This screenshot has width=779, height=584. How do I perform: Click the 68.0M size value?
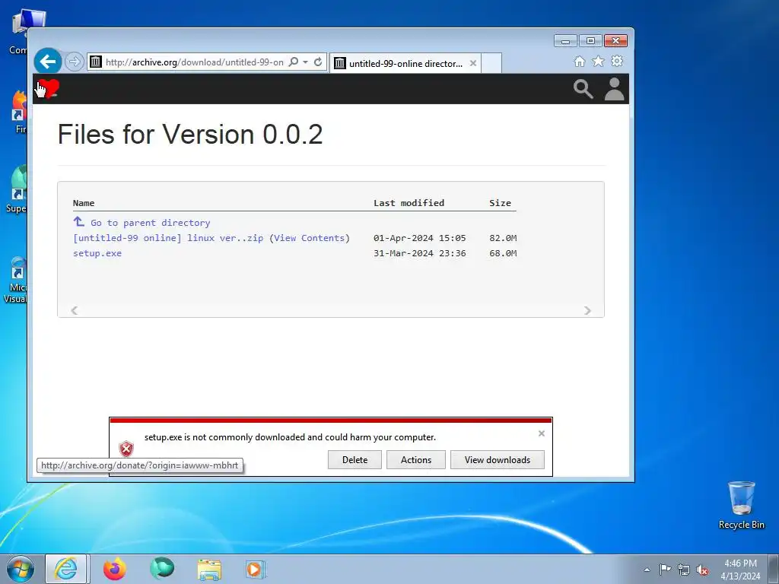(x=503, y=253)
